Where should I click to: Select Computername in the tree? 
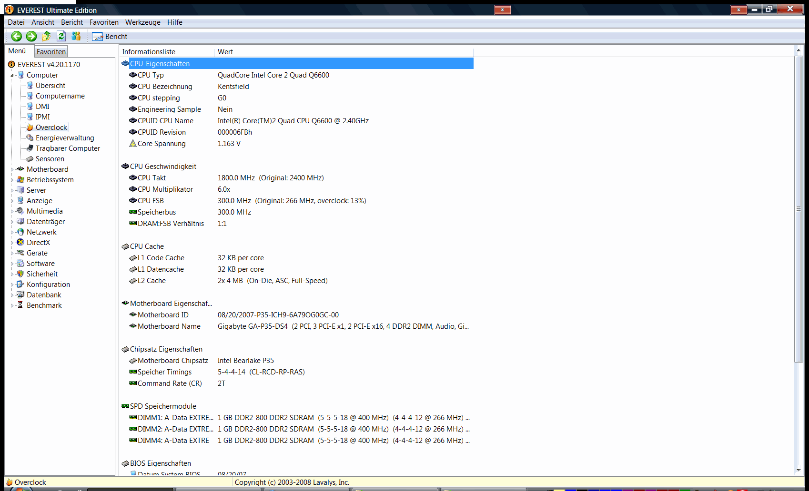[60, 96]
